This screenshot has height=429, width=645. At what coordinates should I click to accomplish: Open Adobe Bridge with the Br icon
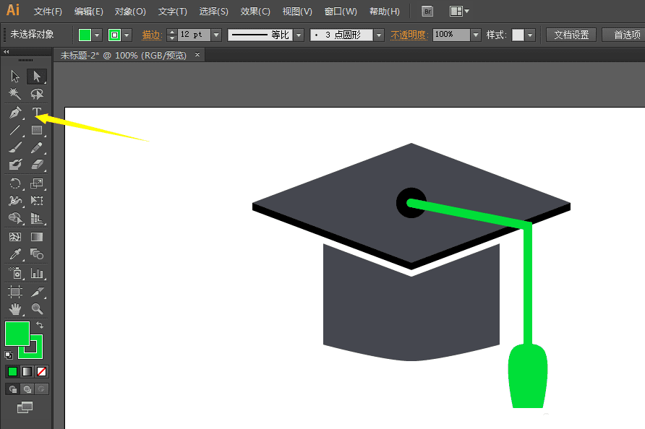tap(427, 12)
